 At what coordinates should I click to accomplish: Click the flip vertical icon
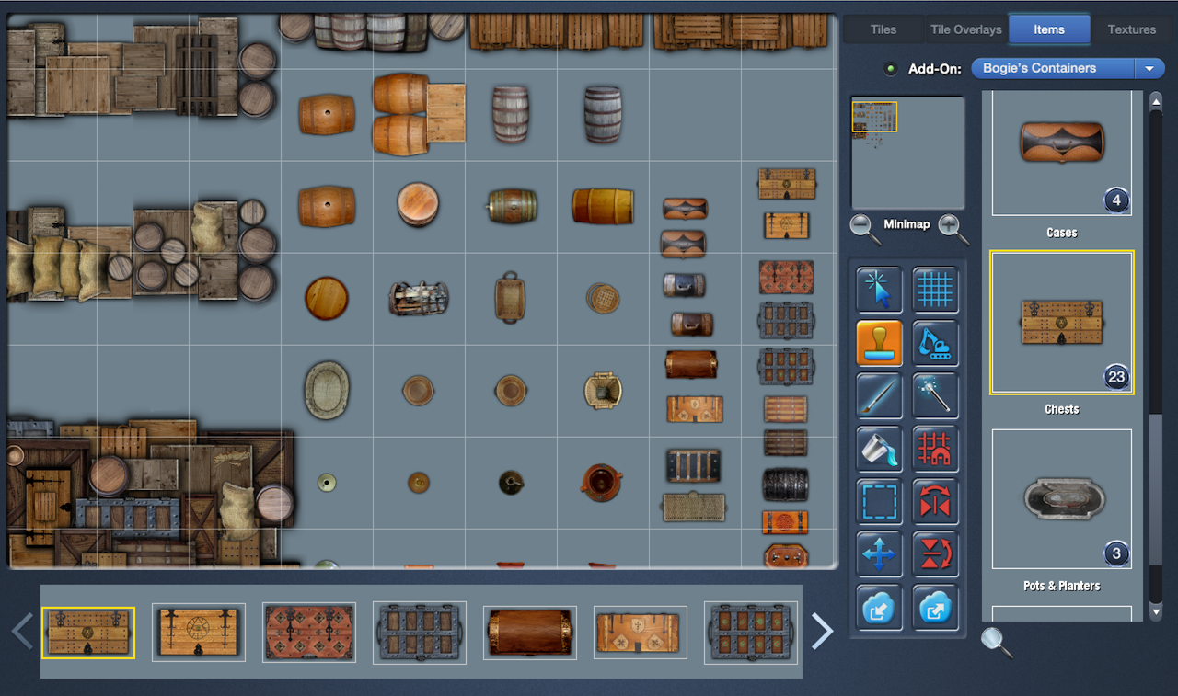935,554
